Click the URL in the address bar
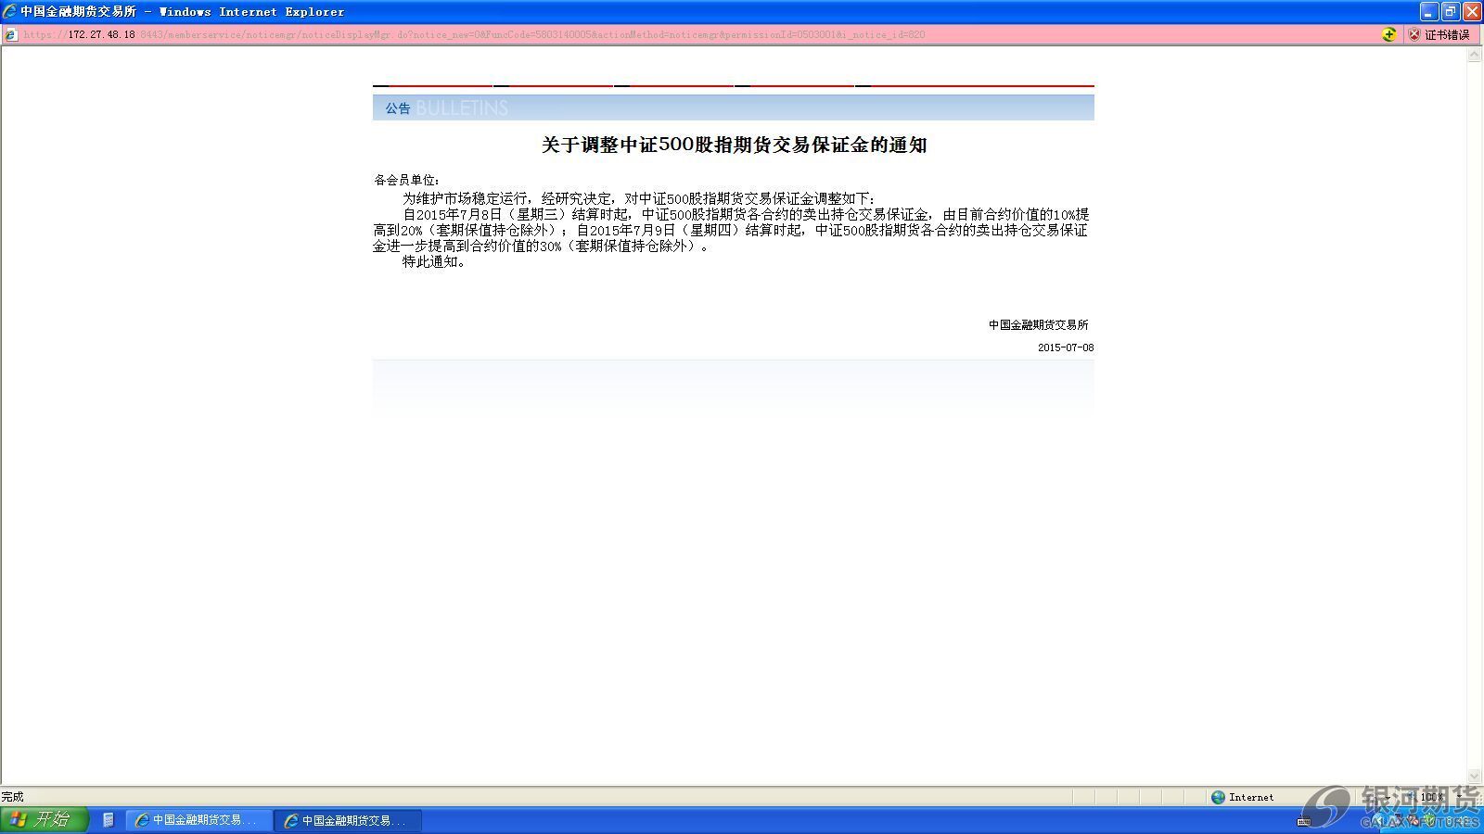 [x=474, y=34]
